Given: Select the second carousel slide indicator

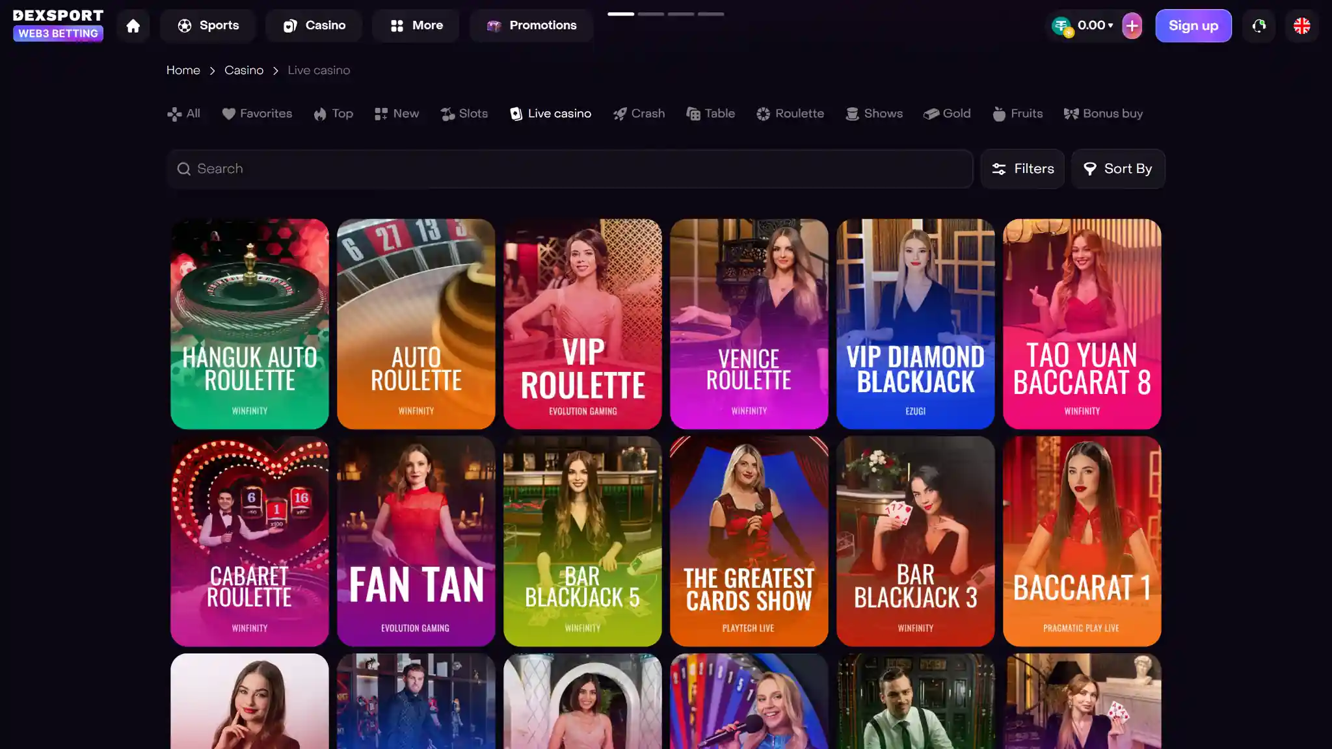Looking at the screenshot, I should pos(650,14).
